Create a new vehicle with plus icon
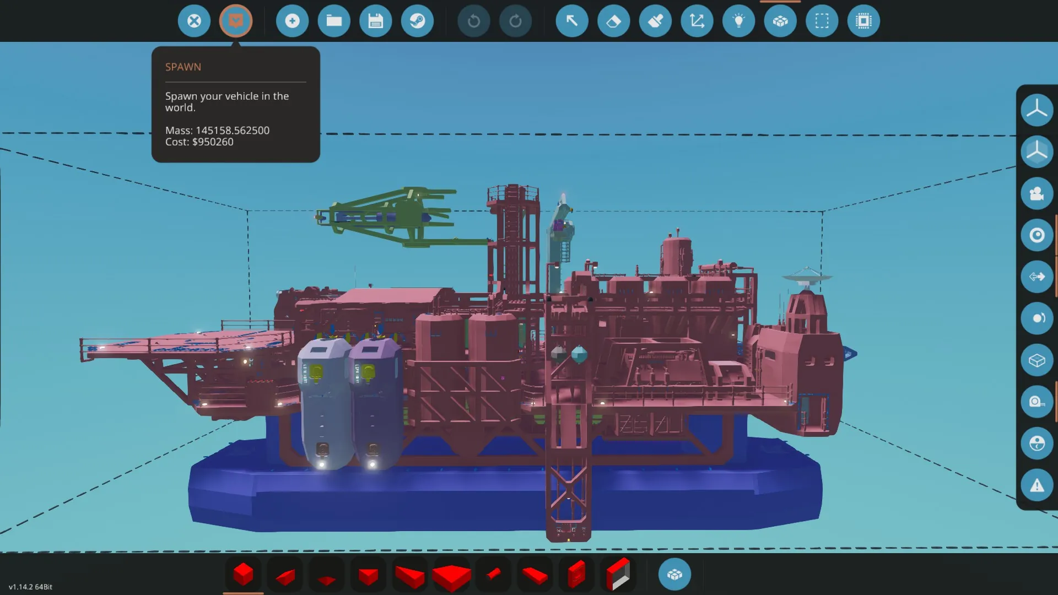The image size is (1058, 595). (292, 21)
